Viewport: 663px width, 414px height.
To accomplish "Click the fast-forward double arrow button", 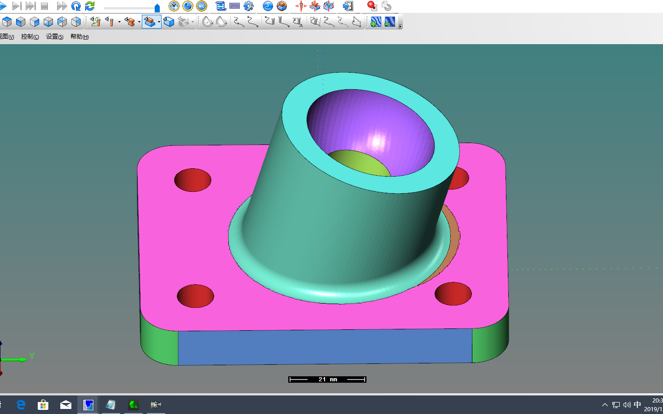I will (x=62, y=6).
